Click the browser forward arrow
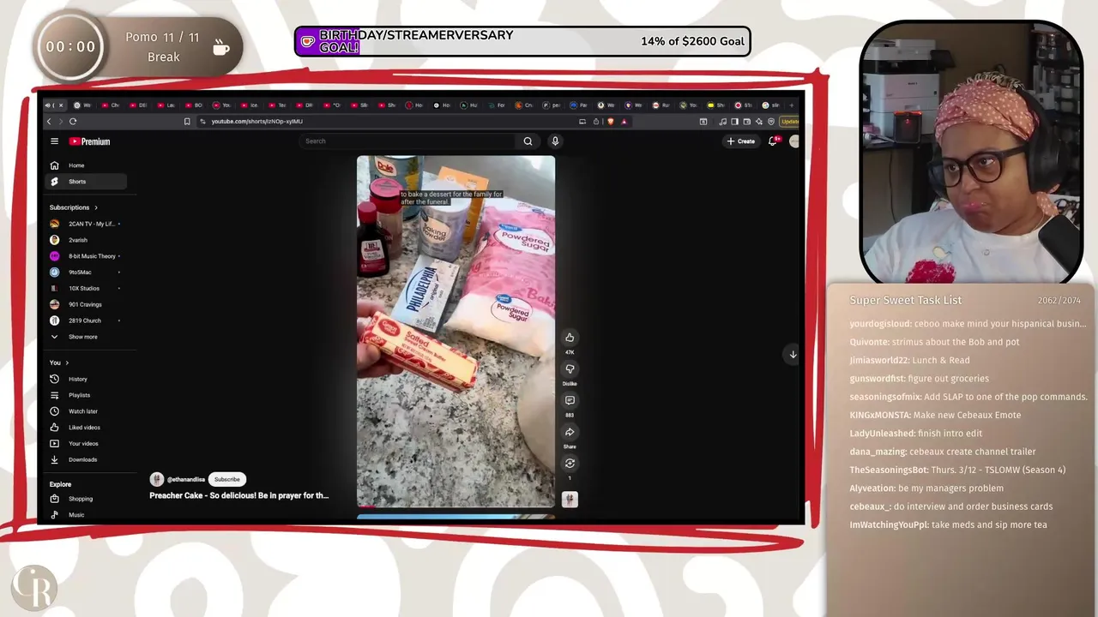 coord(60,122)
